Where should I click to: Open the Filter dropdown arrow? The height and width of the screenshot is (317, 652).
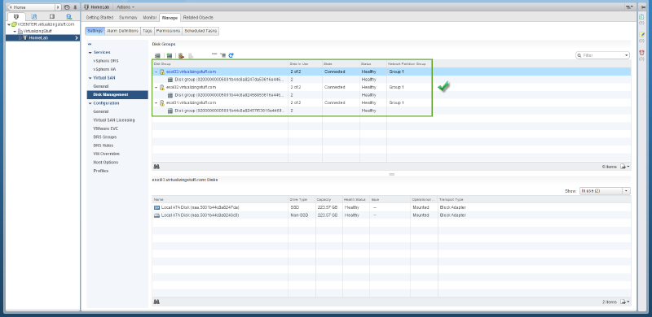point(627,55)
